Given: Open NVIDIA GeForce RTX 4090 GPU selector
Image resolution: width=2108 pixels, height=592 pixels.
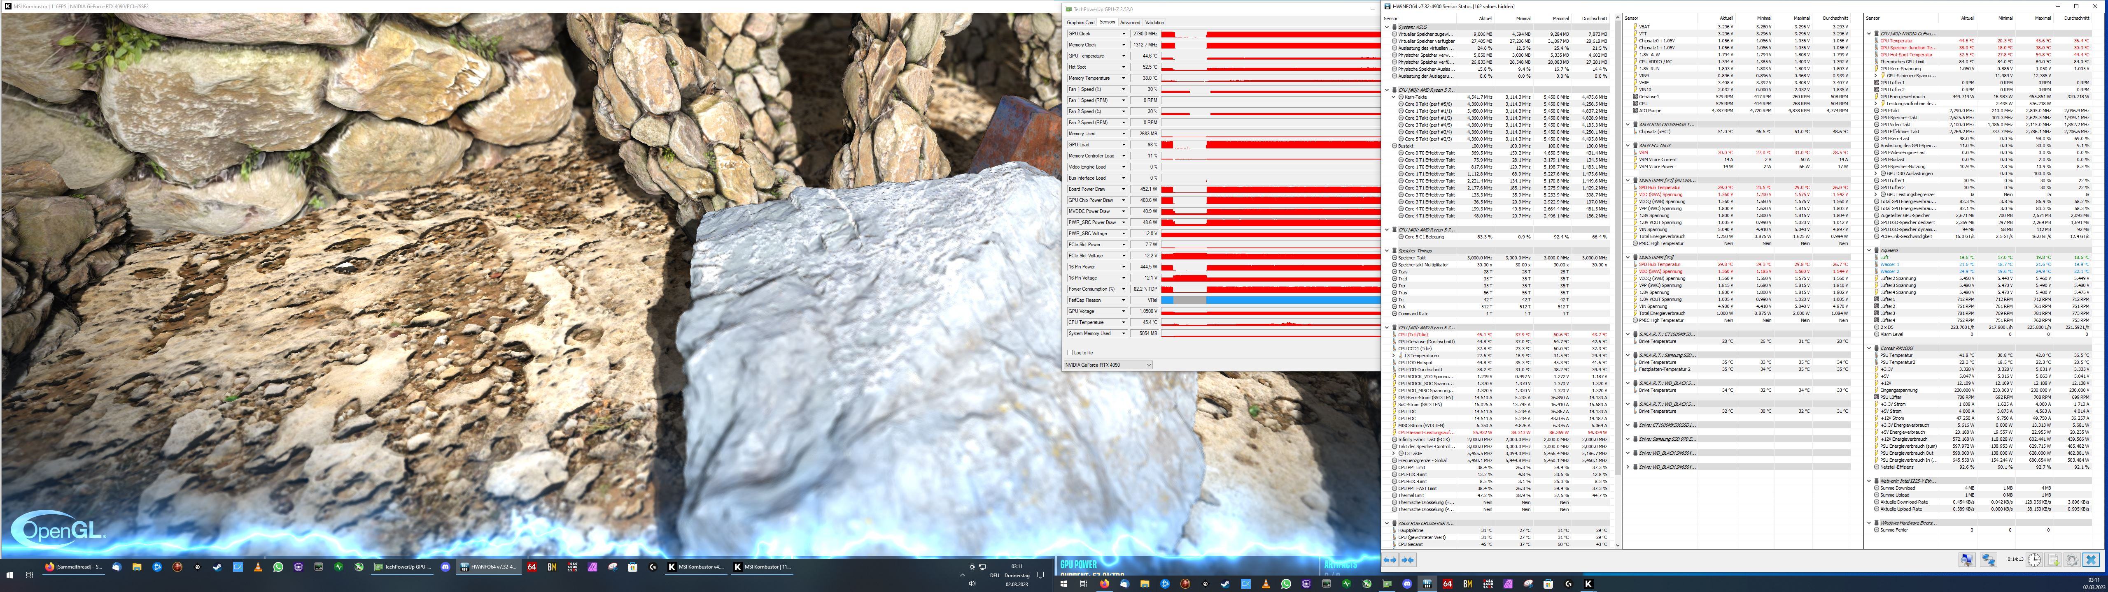Looking at the screenshot, I should [x=1108, y=365].
